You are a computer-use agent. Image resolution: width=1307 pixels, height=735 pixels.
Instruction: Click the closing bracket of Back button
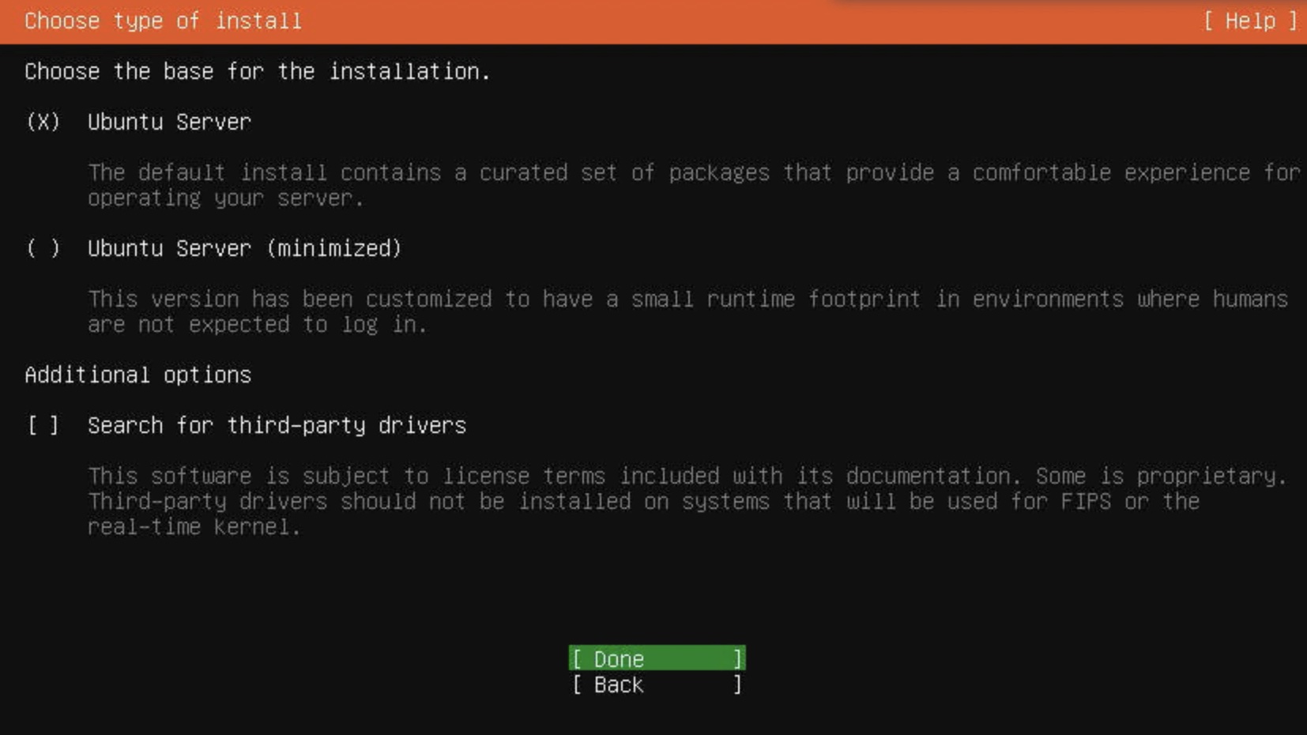point(737,684)
